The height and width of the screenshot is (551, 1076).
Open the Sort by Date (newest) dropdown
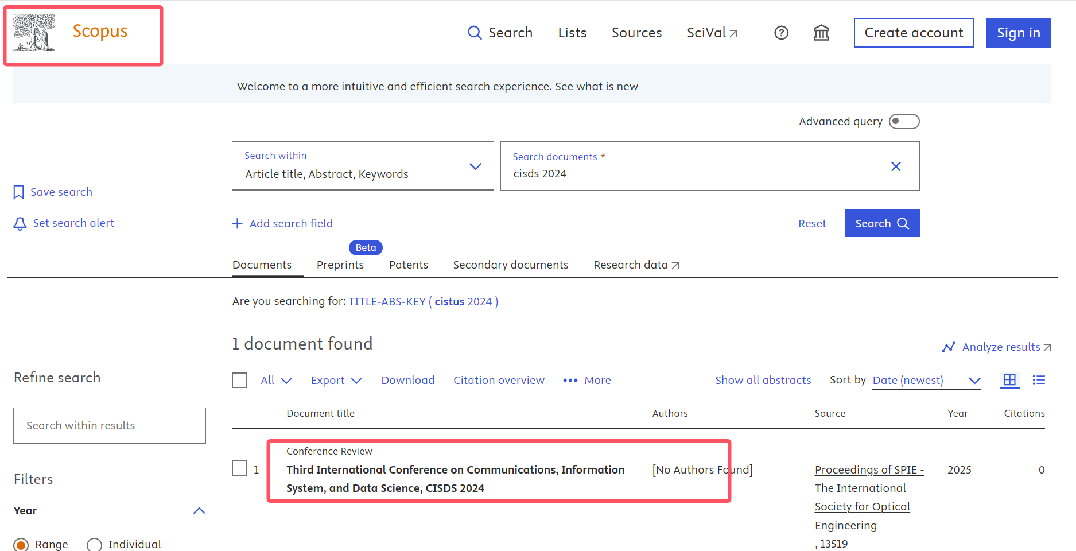point(927,381)
